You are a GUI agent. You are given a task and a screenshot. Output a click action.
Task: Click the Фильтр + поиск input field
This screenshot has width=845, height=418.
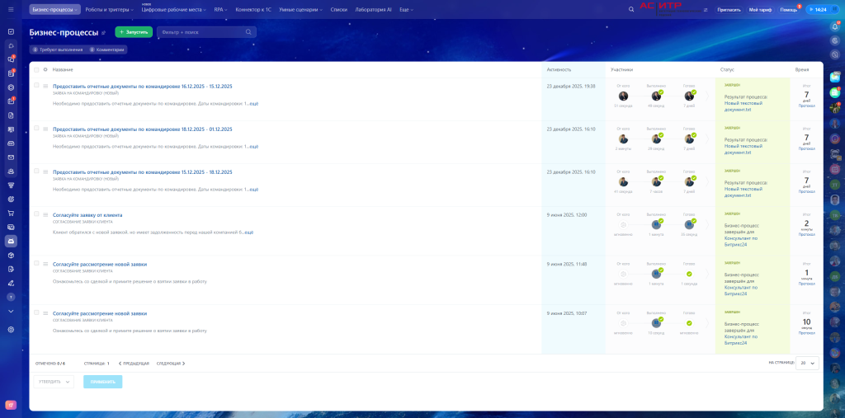click(201, 32)
